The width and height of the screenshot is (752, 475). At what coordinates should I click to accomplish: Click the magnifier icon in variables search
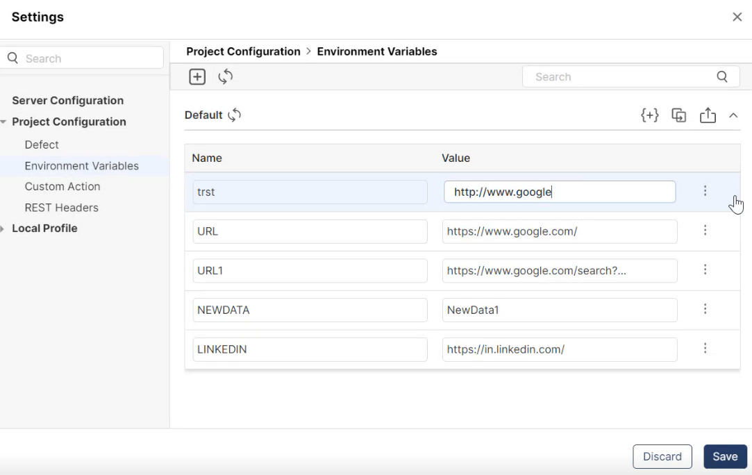tap(721, 77)
